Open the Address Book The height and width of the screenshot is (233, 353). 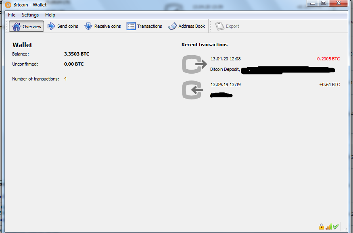[186, 26]
